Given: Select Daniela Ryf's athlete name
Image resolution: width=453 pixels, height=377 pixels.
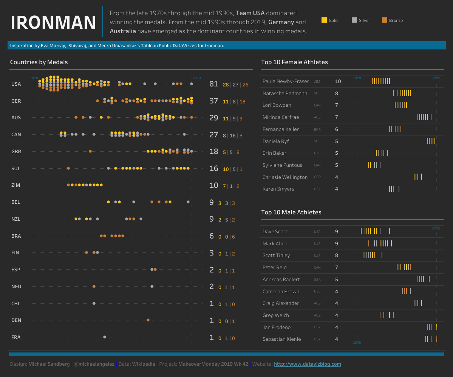Looking at the screenshot, I should (x=278, y=141).
